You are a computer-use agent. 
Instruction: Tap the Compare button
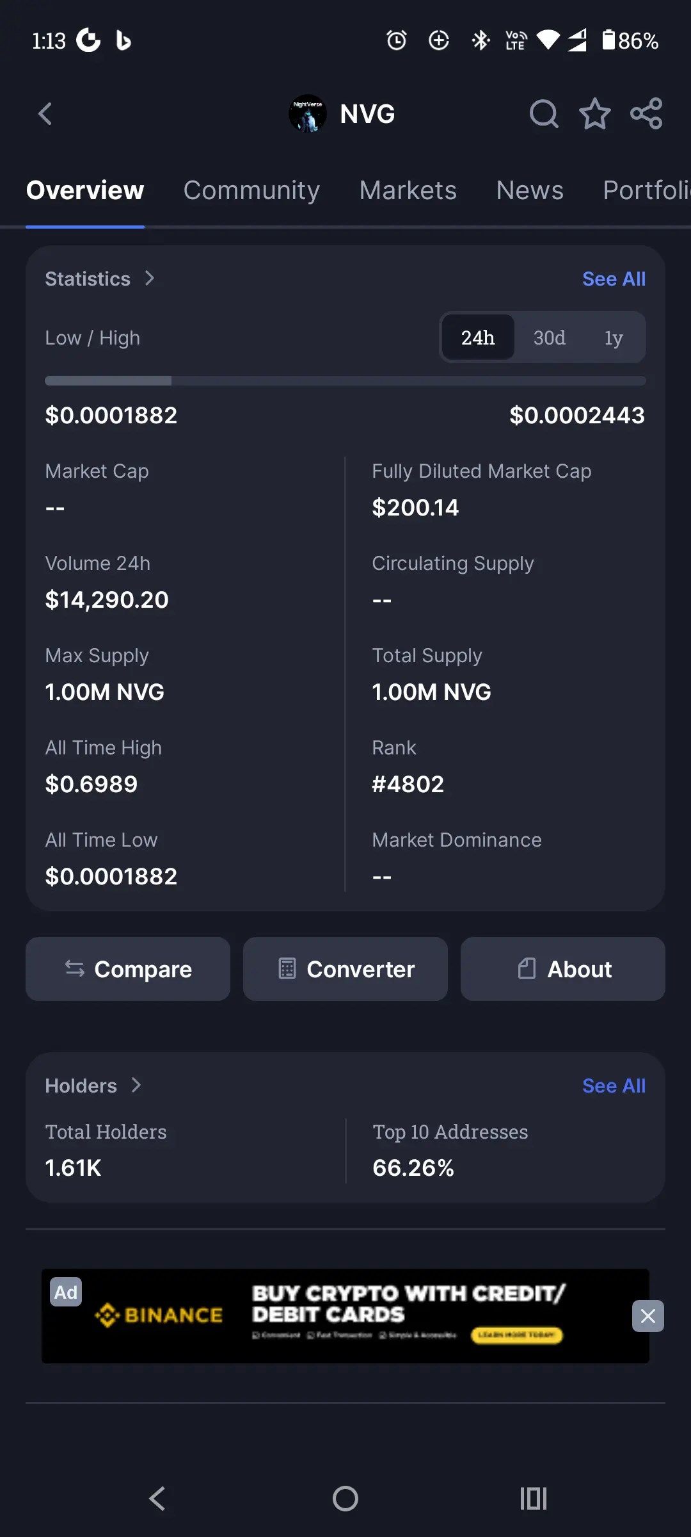coord(128,969)
